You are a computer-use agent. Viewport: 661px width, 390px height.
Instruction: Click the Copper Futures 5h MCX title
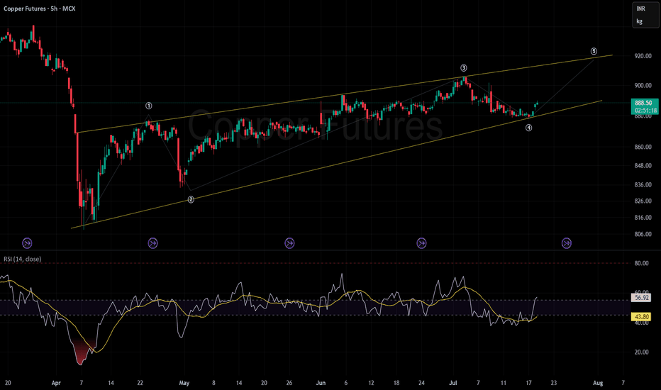[40, 9]
